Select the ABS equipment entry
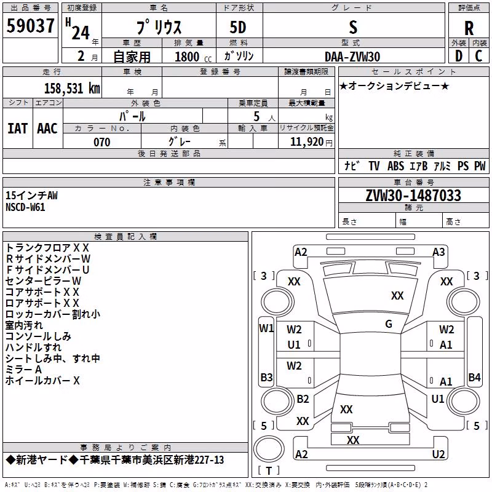 395,165
